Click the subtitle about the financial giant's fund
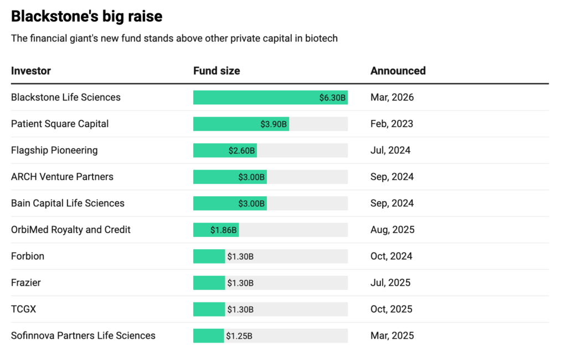This screenshot has width=567, height=358. [174, 39]
